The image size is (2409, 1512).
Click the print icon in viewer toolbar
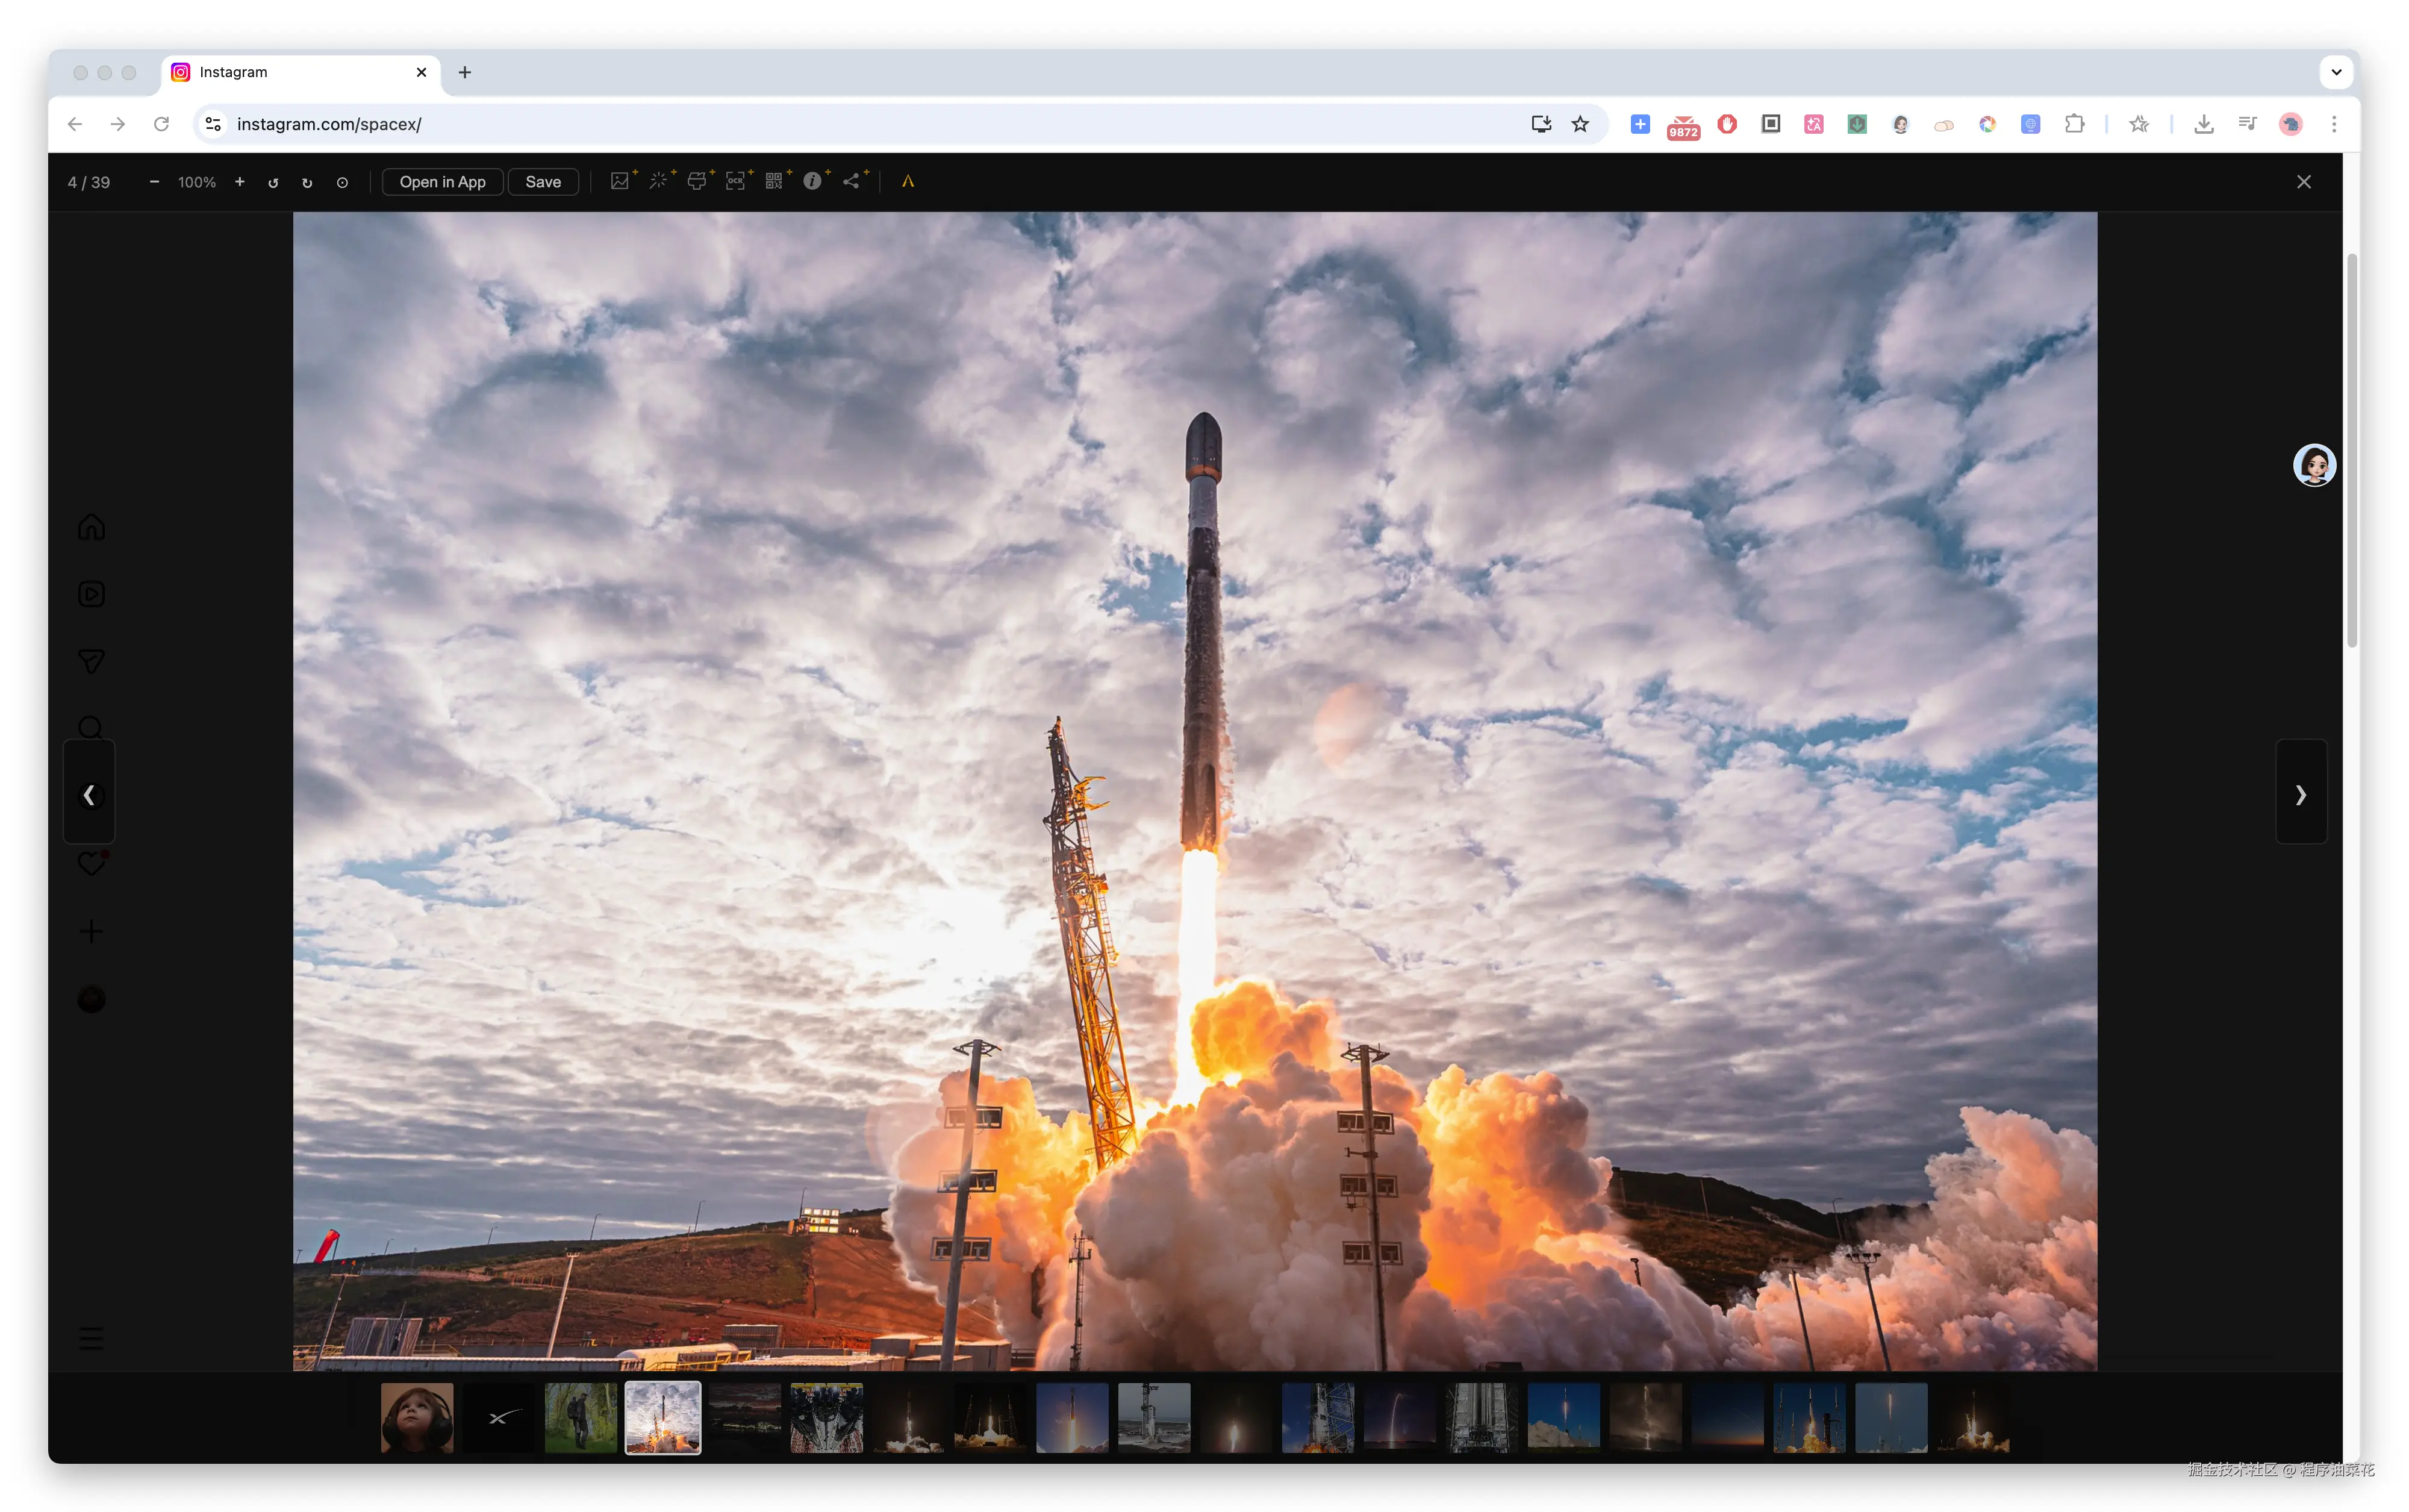697,181
